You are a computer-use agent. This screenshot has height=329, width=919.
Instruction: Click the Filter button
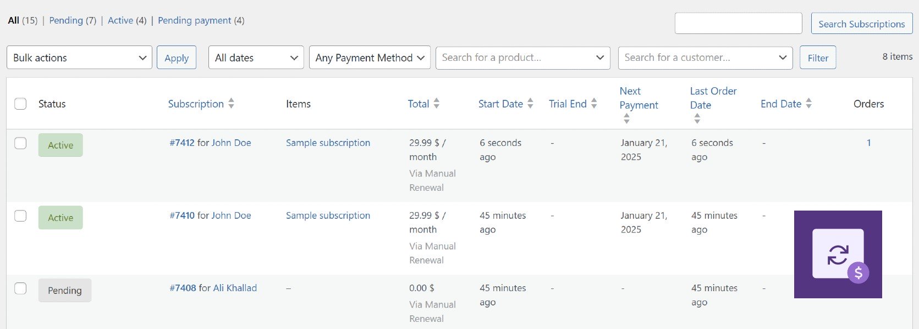(818, 58)
